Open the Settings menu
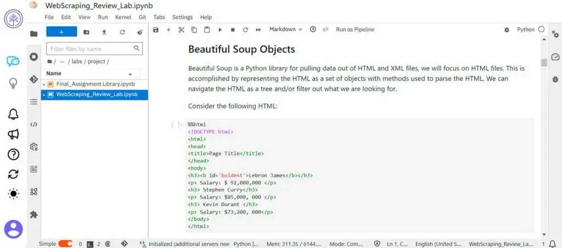562x248 pixels. [x=182, y=17]
